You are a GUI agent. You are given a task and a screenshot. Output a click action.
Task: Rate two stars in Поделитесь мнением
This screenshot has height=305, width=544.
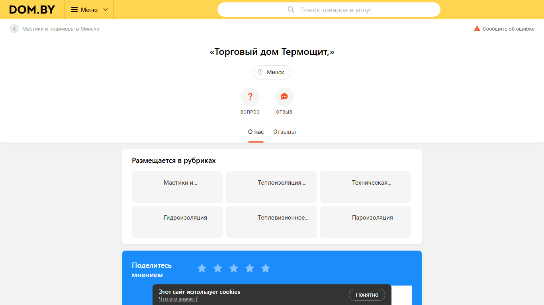tap(218, 268)
